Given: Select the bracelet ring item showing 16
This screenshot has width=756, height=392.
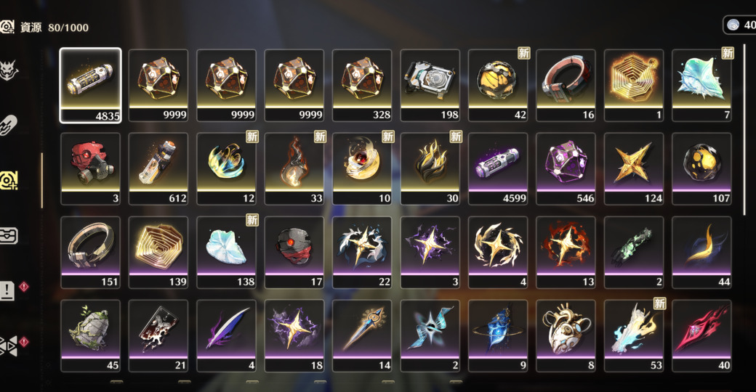Looking at the screenshot, I should pos(566,85).
